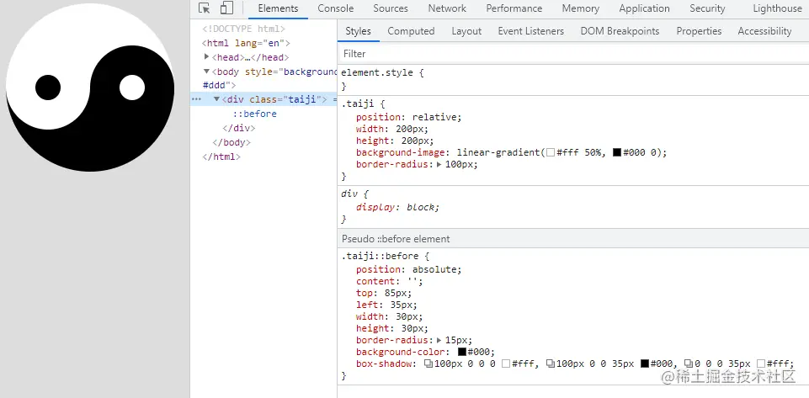This screenshot has width=809, height=398.
Task: Click the position: absolute value
Action: 434,269
